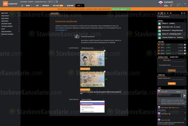This screenshot has height=126, width=188.
Task: Expand the Moje tikety sidebar section
Action: (x=10, y=13)
